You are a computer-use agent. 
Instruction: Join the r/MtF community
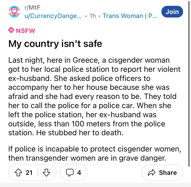point(172,12)
